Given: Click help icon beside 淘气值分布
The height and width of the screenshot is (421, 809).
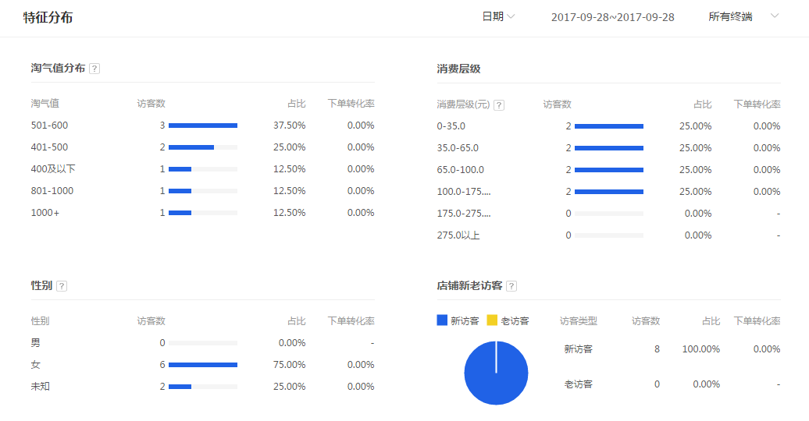Looking at the screenshot, I should 94,69.
